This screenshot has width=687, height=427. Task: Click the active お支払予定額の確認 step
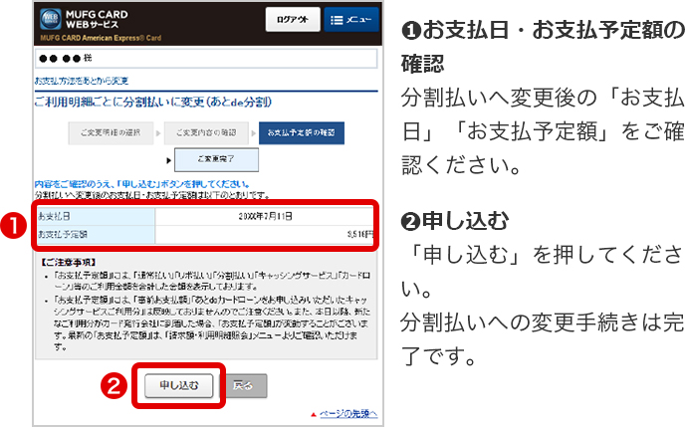point(302,132)
